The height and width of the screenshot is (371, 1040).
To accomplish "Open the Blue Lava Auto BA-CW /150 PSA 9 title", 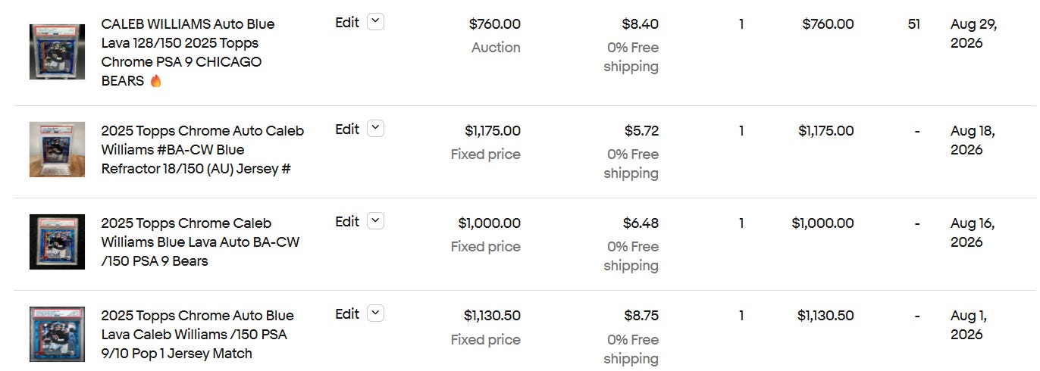I will click(200, 242).
